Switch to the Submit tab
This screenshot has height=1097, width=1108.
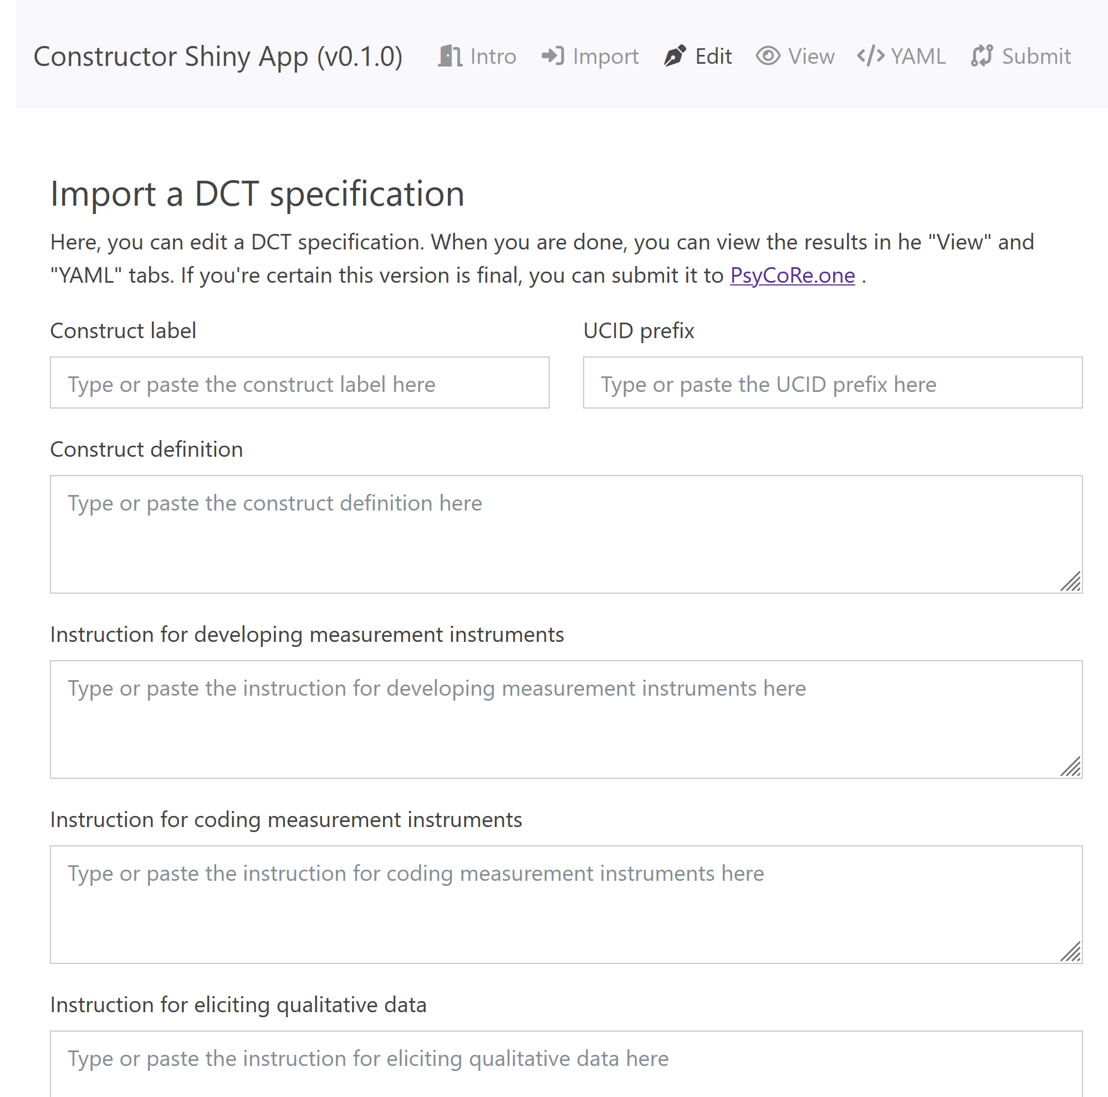[x=1036, y=56]
